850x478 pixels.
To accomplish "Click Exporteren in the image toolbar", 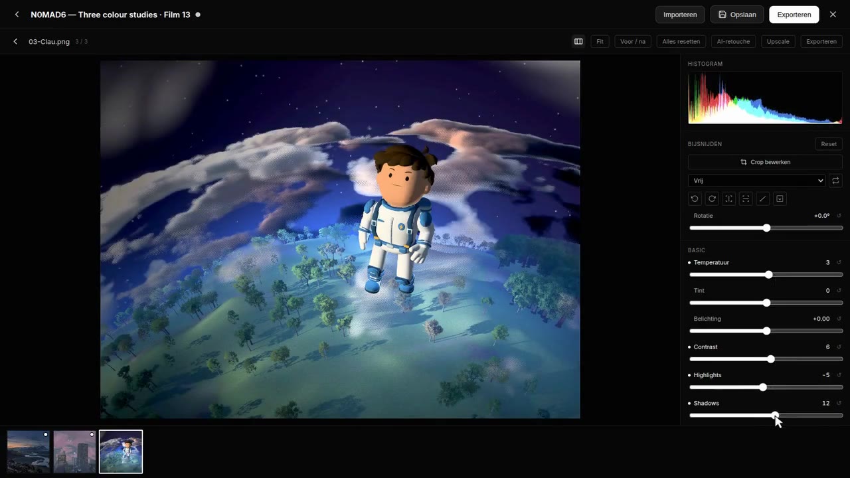I will pos(821,41).
